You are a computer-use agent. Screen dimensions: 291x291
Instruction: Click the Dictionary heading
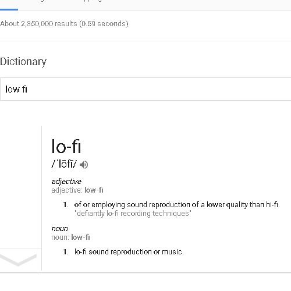pos(23,62)
